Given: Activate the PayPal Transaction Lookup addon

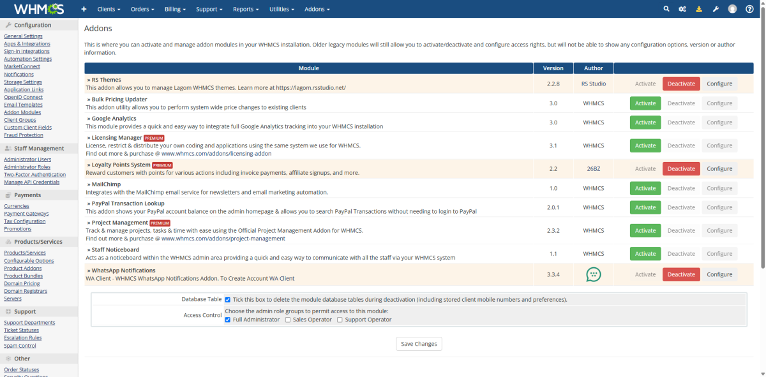Looking at the screenshot, I should 645,207.
